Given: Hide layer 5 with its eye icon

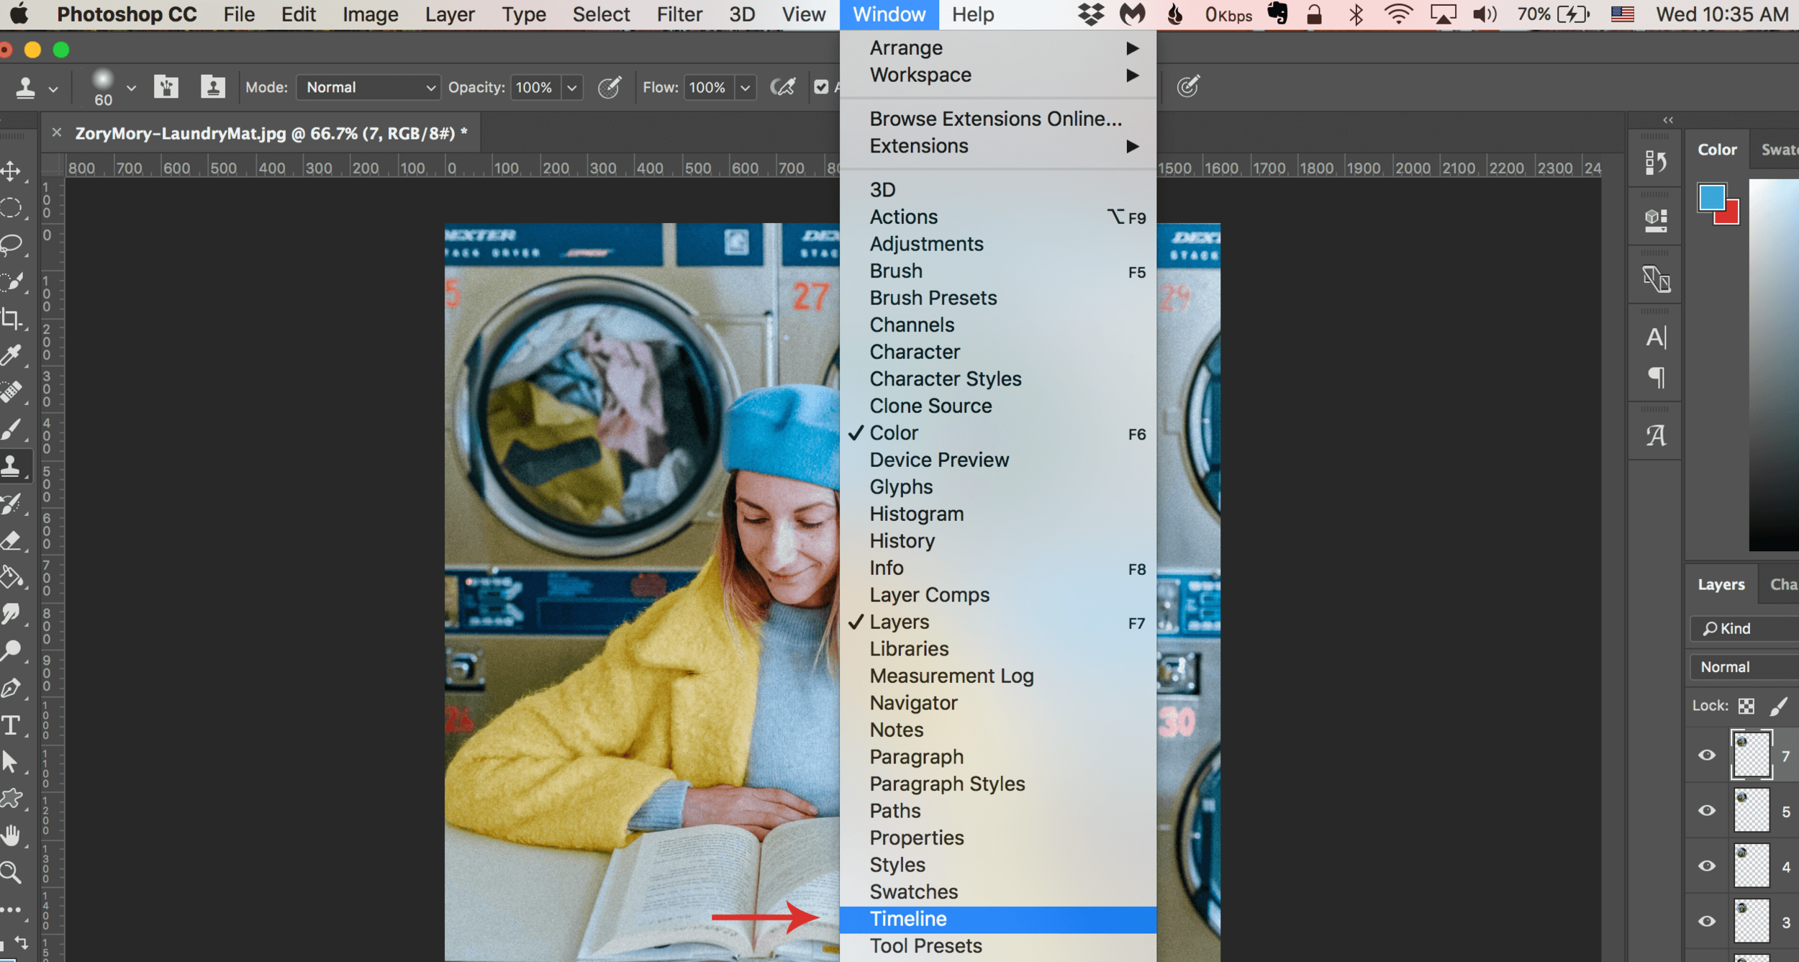Looking at the screenshot, I should [x=1706, y=810].
